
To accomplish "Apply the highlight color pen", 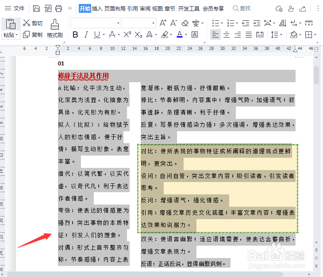I will [165, 34].
